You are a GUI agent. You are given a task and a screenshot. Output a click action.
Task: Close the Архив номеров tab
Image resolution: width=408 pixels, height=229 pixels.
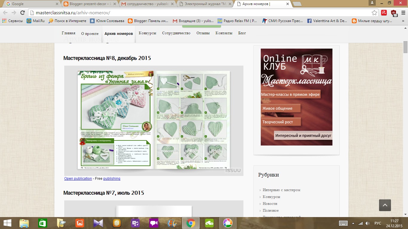(287, 4)
